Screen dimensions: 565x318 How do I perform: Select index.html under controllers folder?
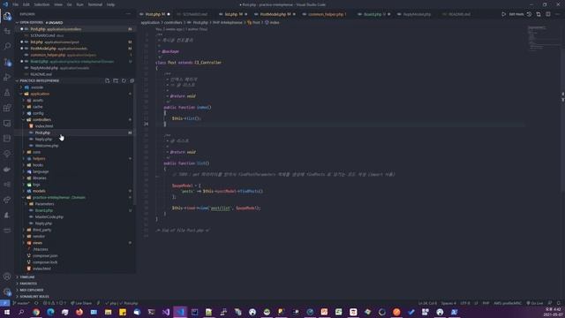(44, 126)
